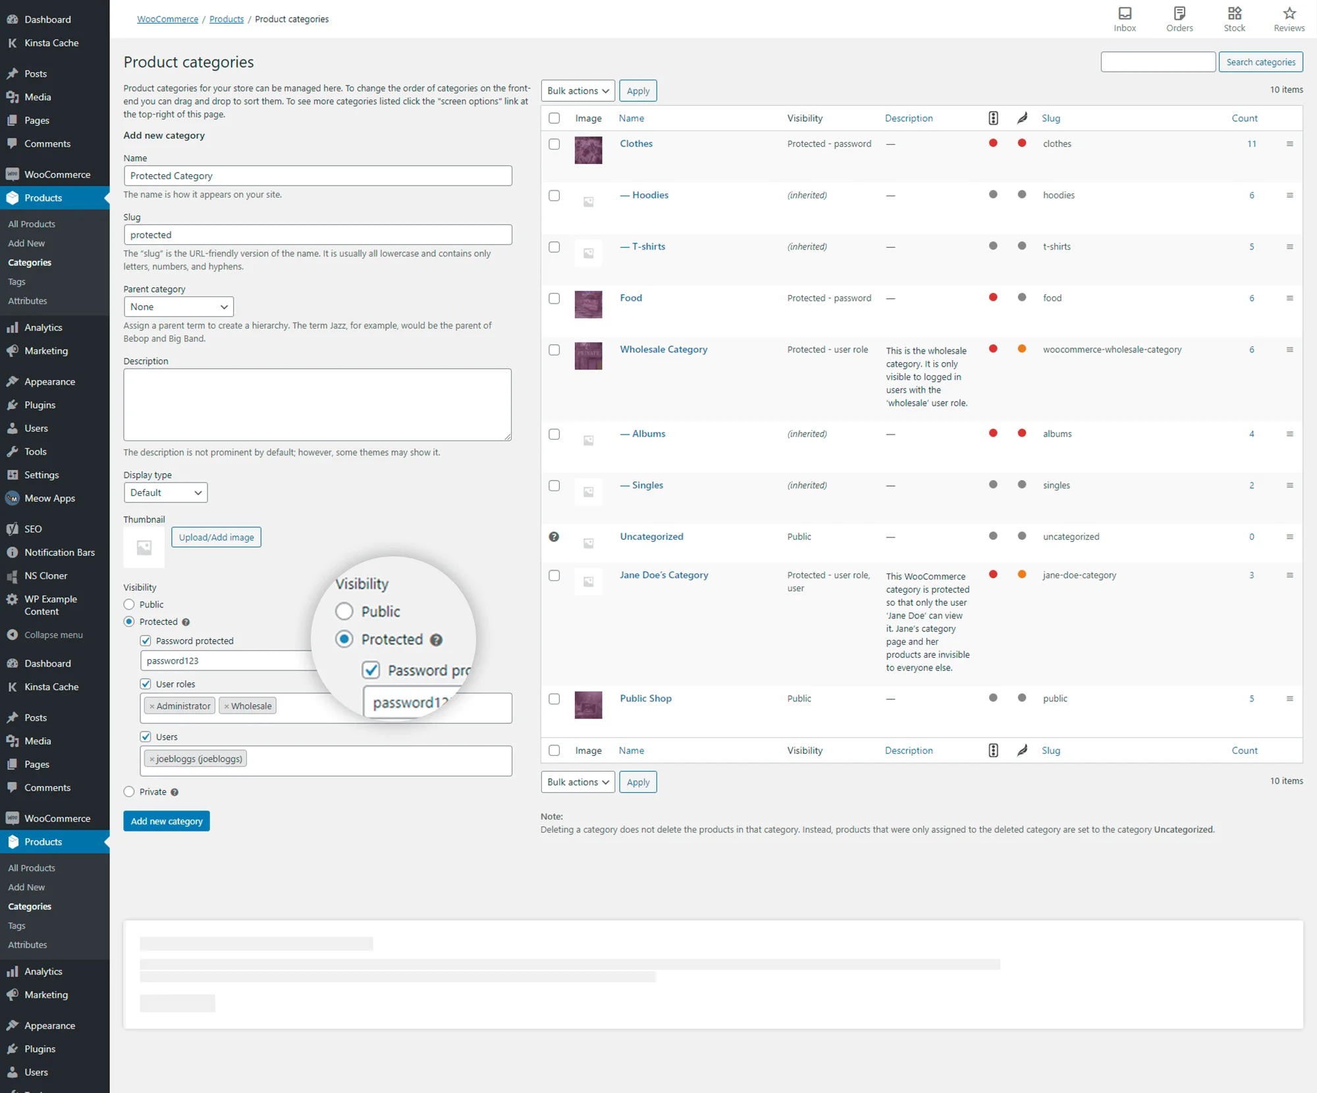Select the Private visibility option

129,791
